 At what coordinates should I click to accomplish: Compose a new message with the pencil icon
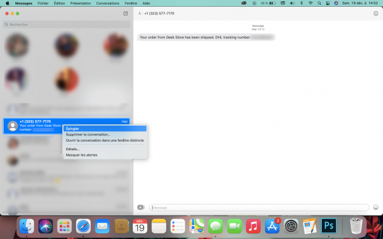125,14
